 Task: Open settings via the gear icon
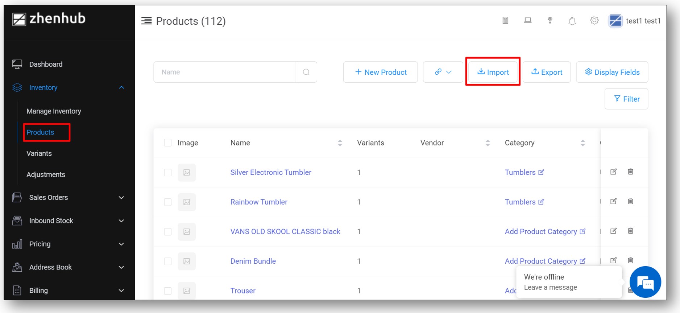594,21
